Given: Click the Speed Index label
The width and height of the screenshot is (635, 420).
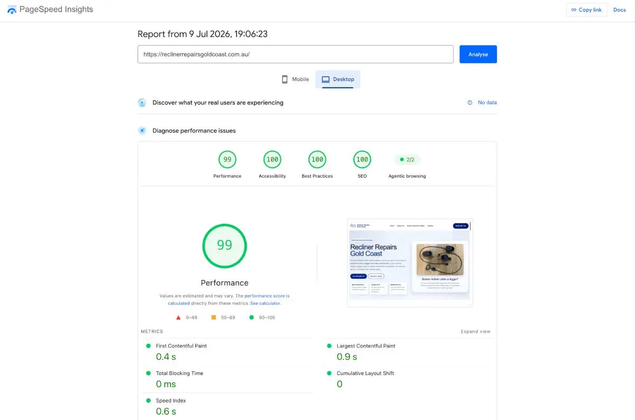Looking at the screenshot, I should pos(171,401).
